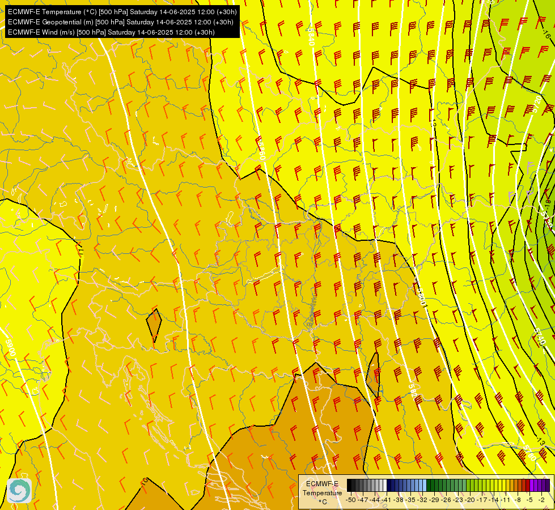Click the -41 legend scale value
555x510 pixels.
(387, 500)
